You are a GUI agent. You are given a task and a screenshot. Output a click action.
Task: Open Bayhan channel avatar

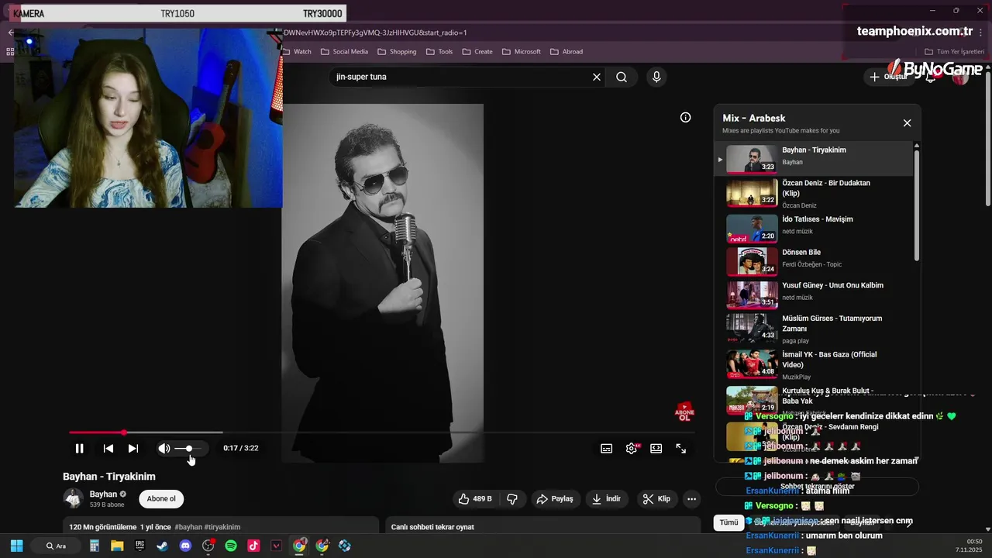[74, 498]
